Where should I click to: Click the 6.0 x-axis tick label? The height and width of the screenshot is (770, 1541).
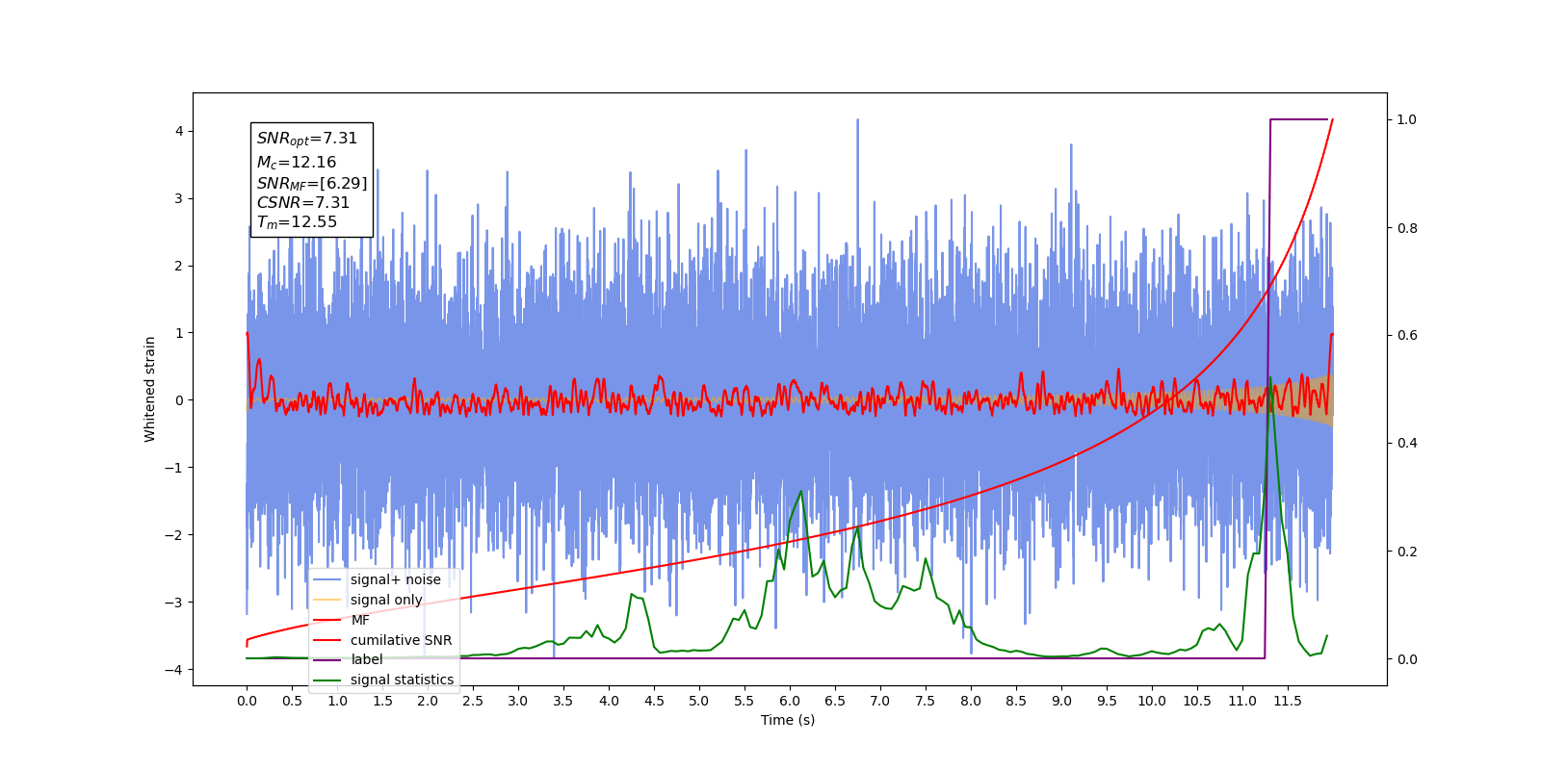point(790,701)
